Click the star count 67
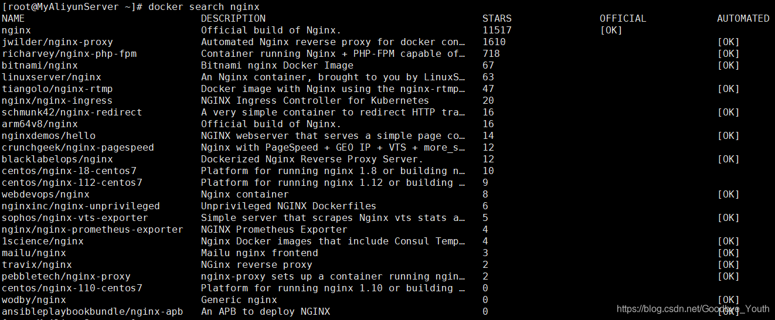 [x=488, y=65]
